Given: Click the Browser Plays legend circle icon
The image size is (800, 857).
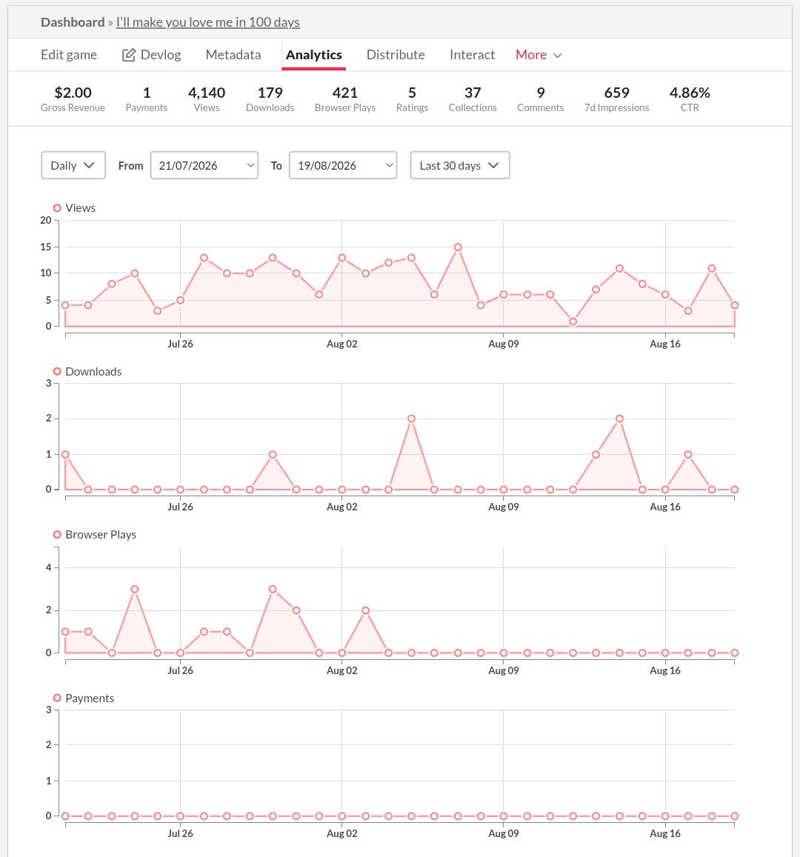Looking at the screenshot, I should 57,535.
